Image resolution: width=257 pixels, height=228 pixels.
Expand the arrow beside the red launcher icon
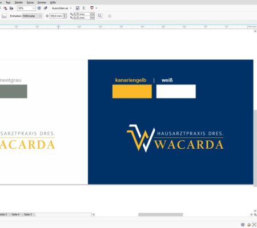[97, 8]
